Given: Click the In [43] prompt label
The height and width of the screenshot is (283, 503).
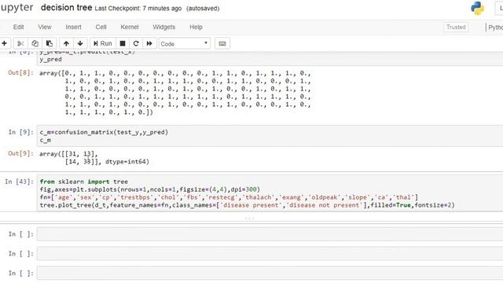Looking at the screenshot, I should (19, 182).
